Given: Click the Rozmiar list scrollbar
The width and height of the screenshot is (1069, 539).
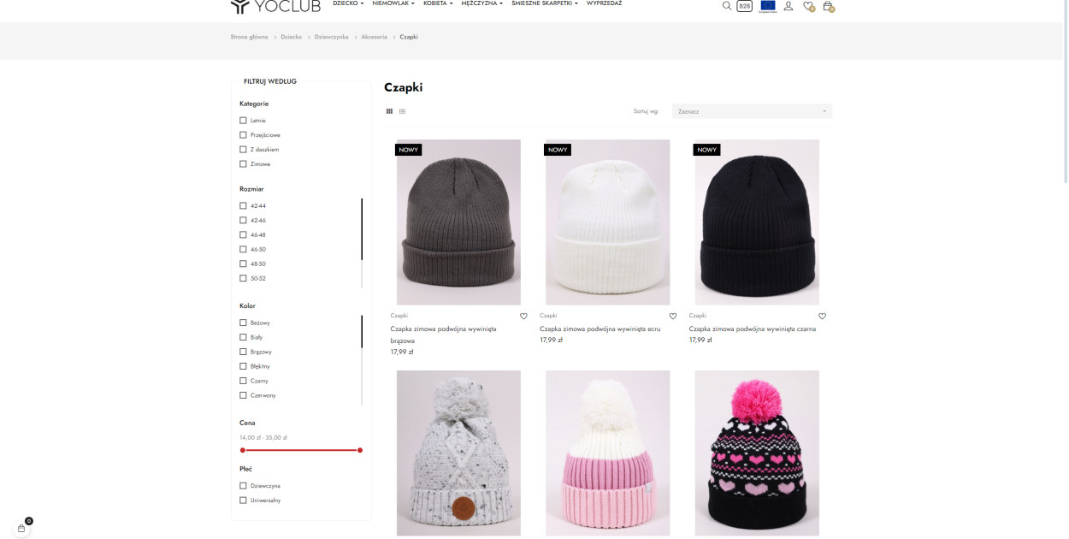Looking at the screenshot, I should 362,229.
